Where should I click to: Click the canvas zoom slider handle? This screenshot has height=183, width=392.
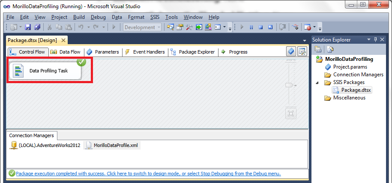point(290,85)
